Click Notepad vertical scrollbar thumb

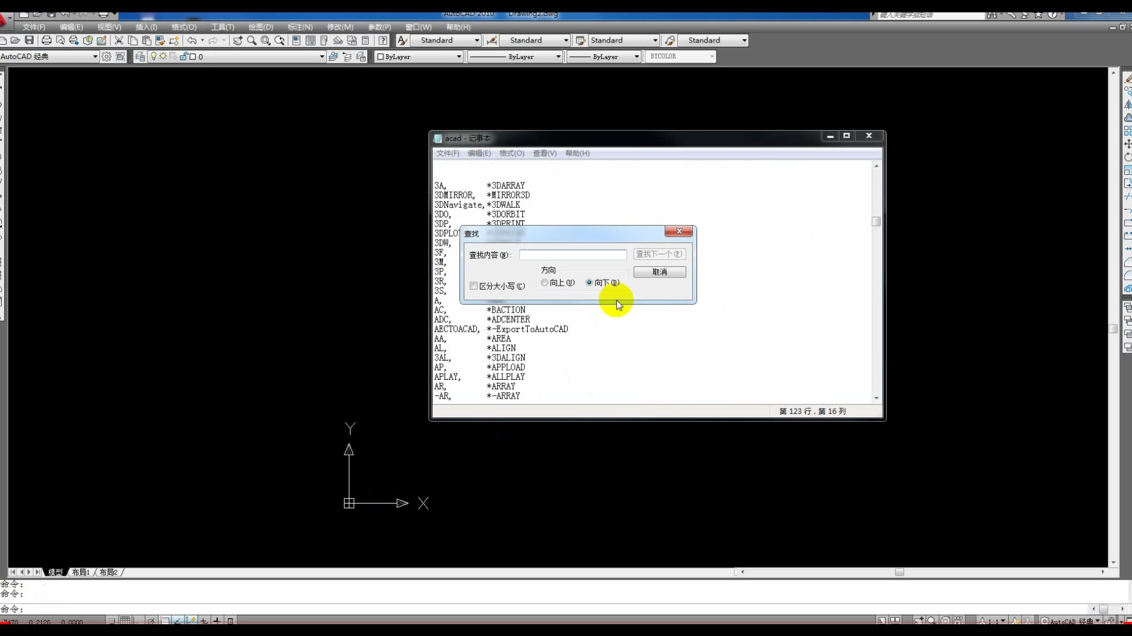pyautogui.click(x=876, y=221)
